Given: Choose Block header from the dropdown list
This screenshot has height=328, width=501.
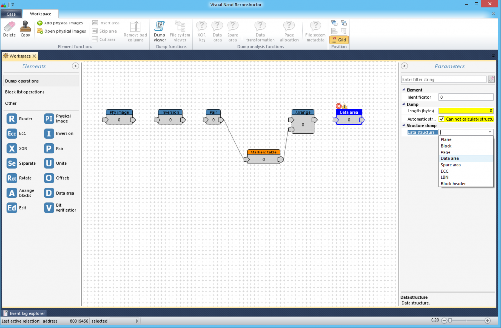Looking at the screenshot, I should (x=466, y=184).
